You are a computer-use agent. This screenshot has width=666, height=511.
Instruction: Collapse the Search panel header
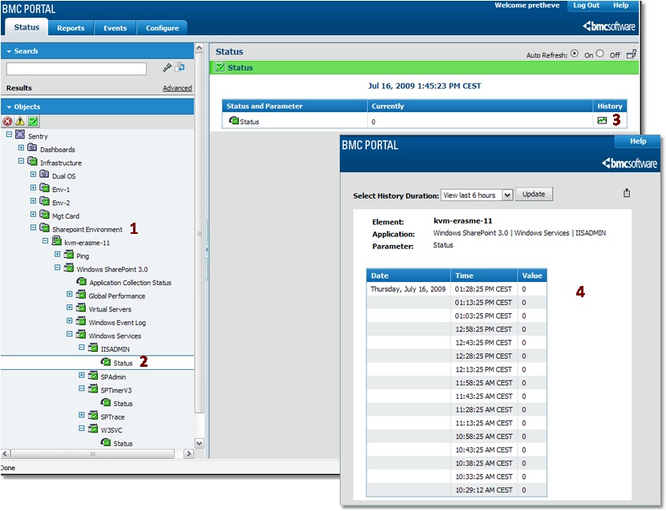(x=98, y=51)
